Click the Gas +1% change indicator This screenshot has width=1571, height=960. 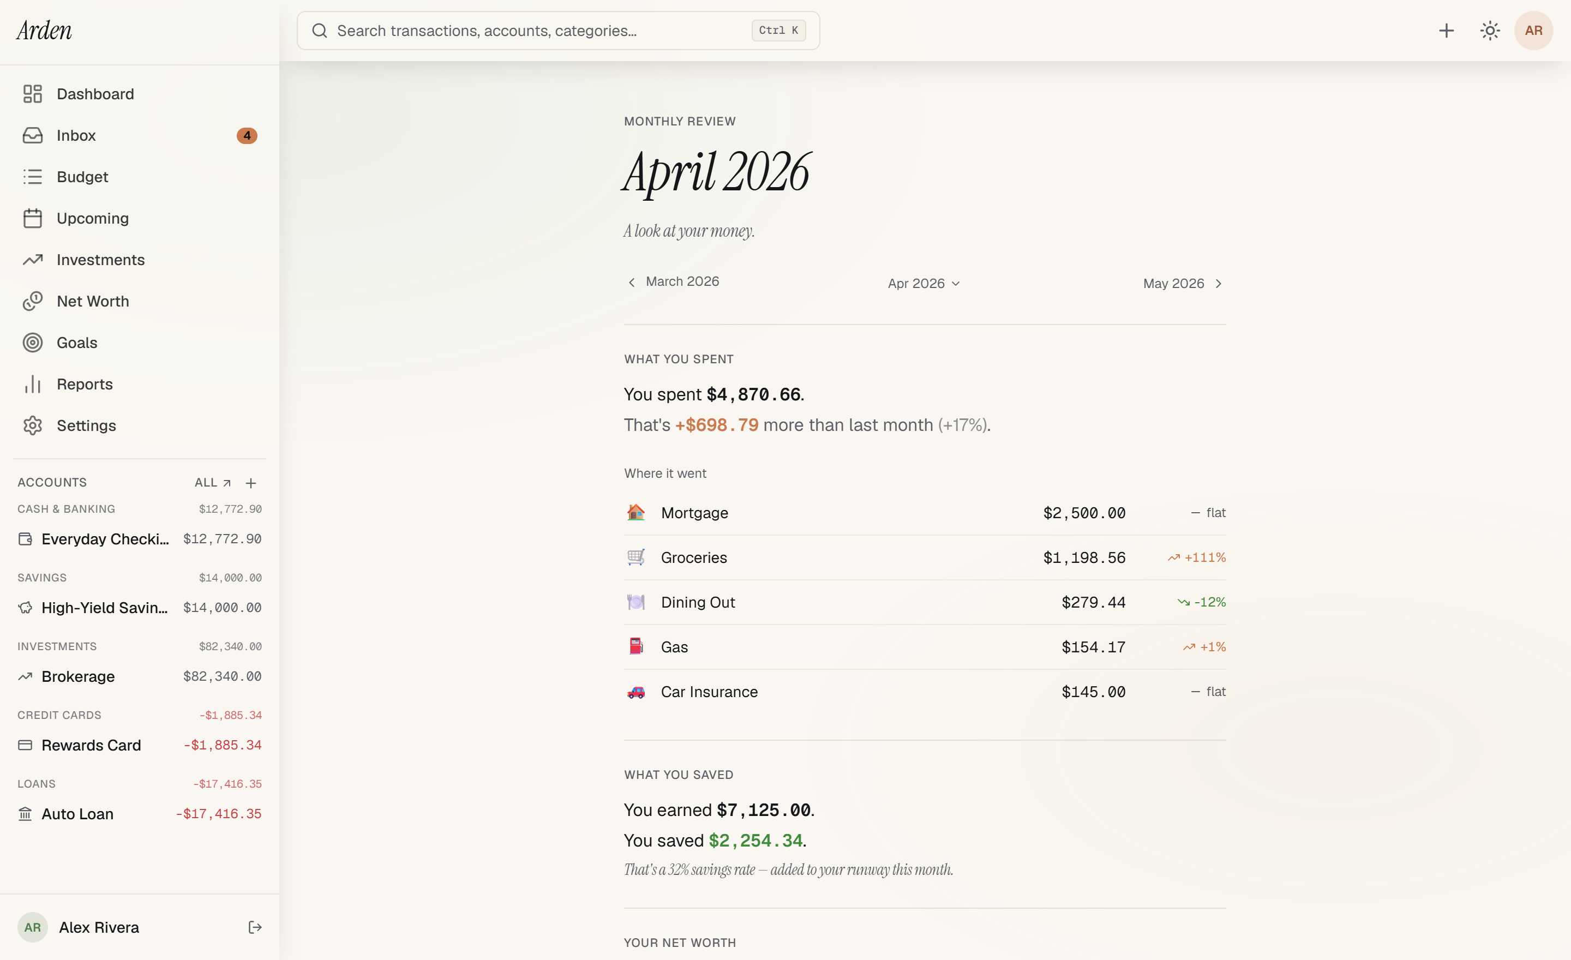click(x=1204, y=646)
